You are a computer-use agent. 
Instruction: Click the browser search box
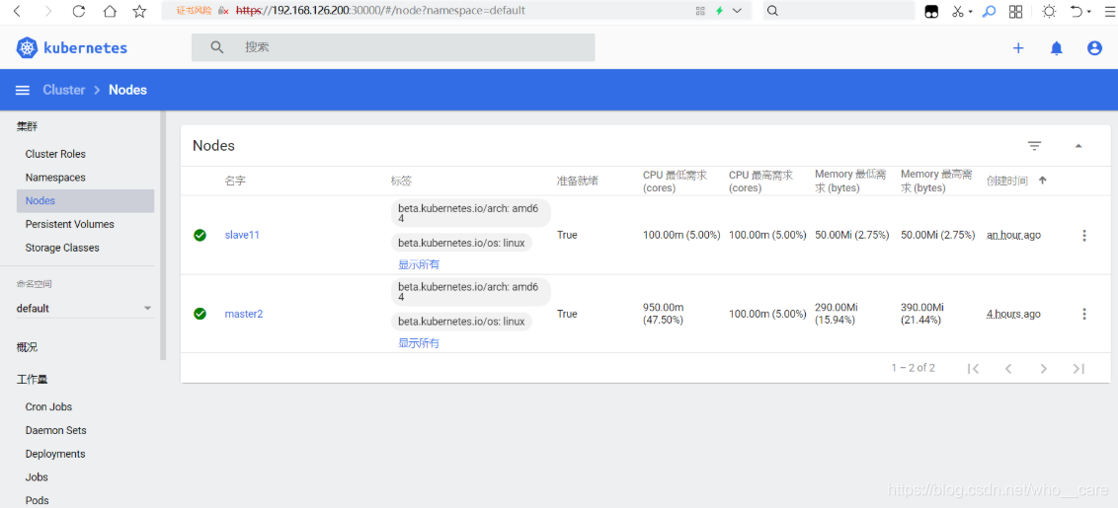pyautogui.click(x=838, y=11)
